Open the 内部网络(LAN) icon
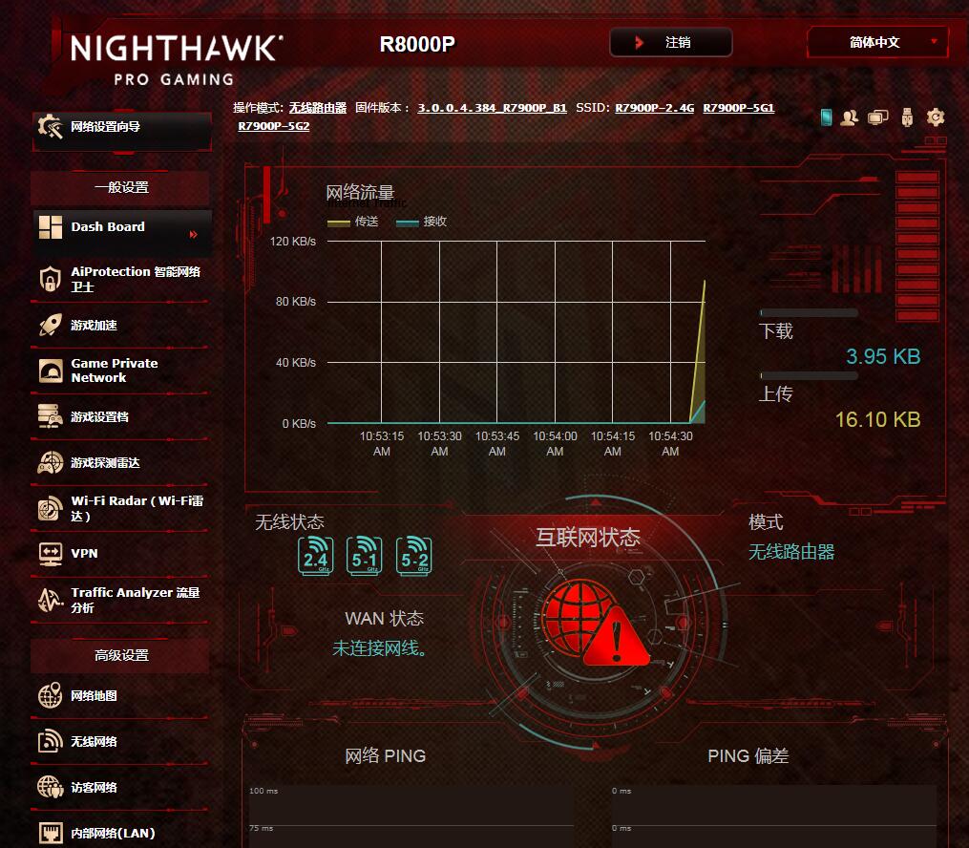The image size is (969, 848). tap(50, 833)
